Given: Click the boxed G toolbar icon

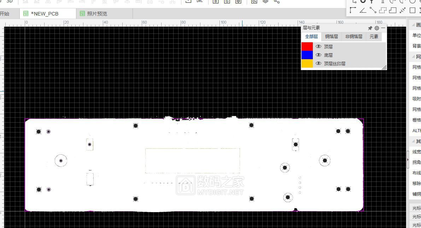Looking at the screenshot, I should (x=227, y=2).
